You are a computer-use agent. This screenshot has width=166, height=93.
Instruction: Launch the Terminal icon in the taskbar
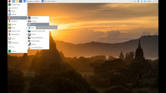point(20,1)
